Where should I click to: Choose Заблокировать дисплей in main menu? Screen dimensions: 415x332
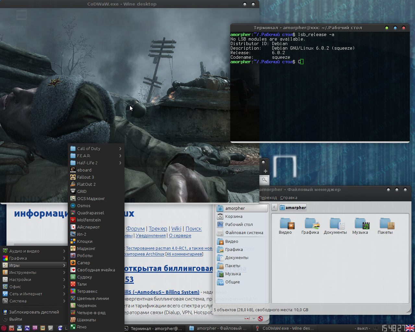point(34,312)
